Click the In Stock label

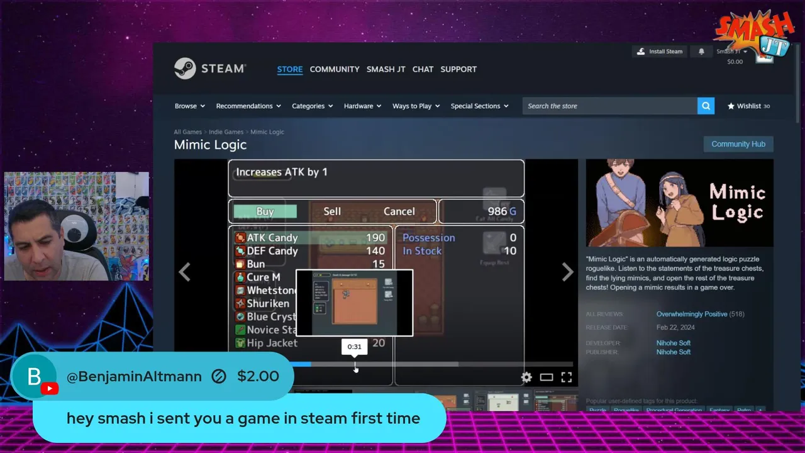[x=422, y=250]
